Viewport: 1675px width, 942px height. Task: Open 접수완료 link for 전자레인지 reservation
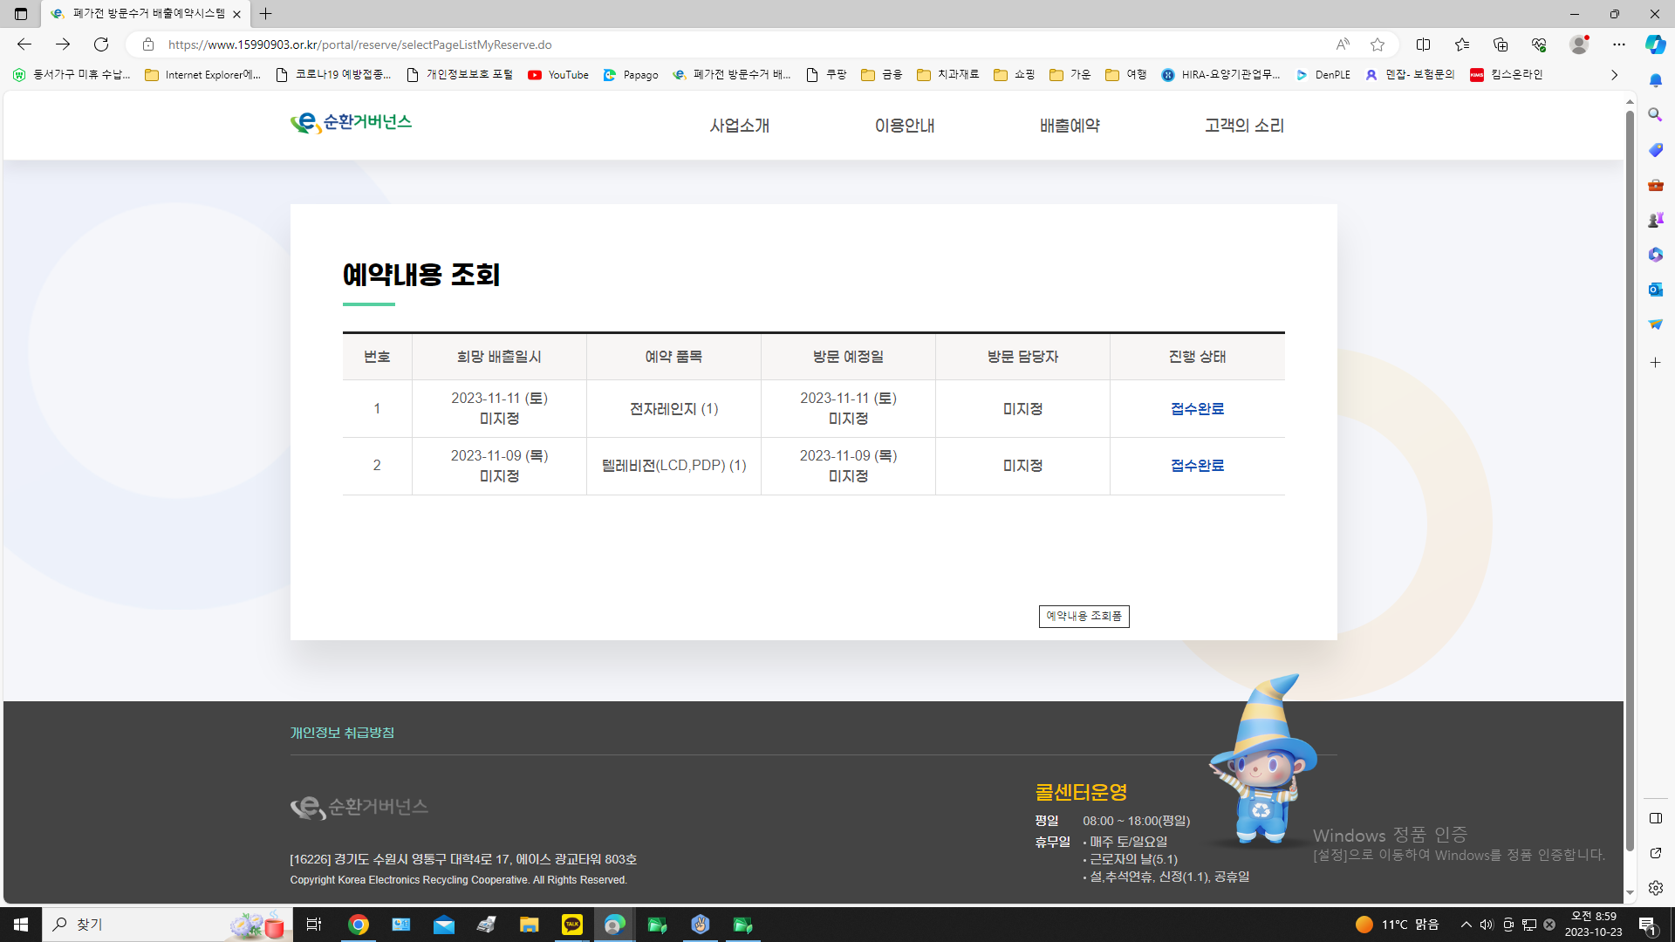click(x=1197, y=409)
